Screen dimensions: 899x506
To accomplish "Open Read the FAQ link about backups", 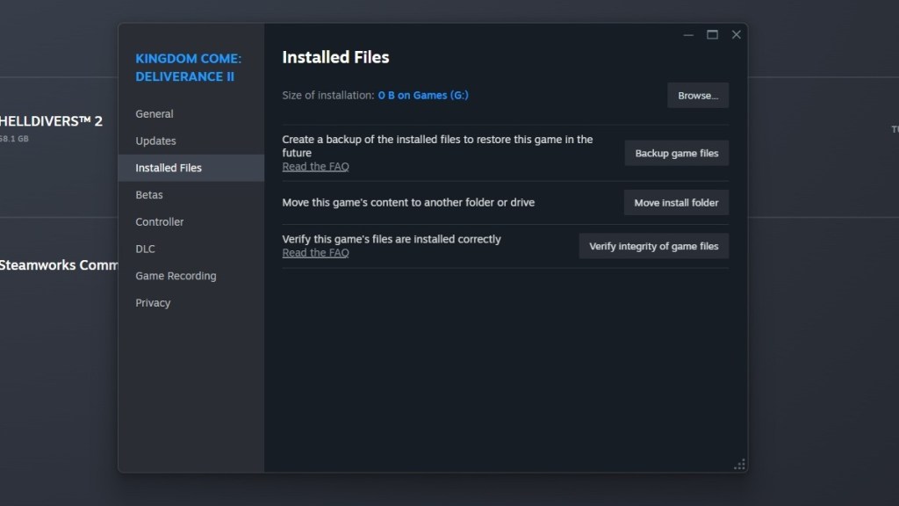I will [x=315, y=167].
